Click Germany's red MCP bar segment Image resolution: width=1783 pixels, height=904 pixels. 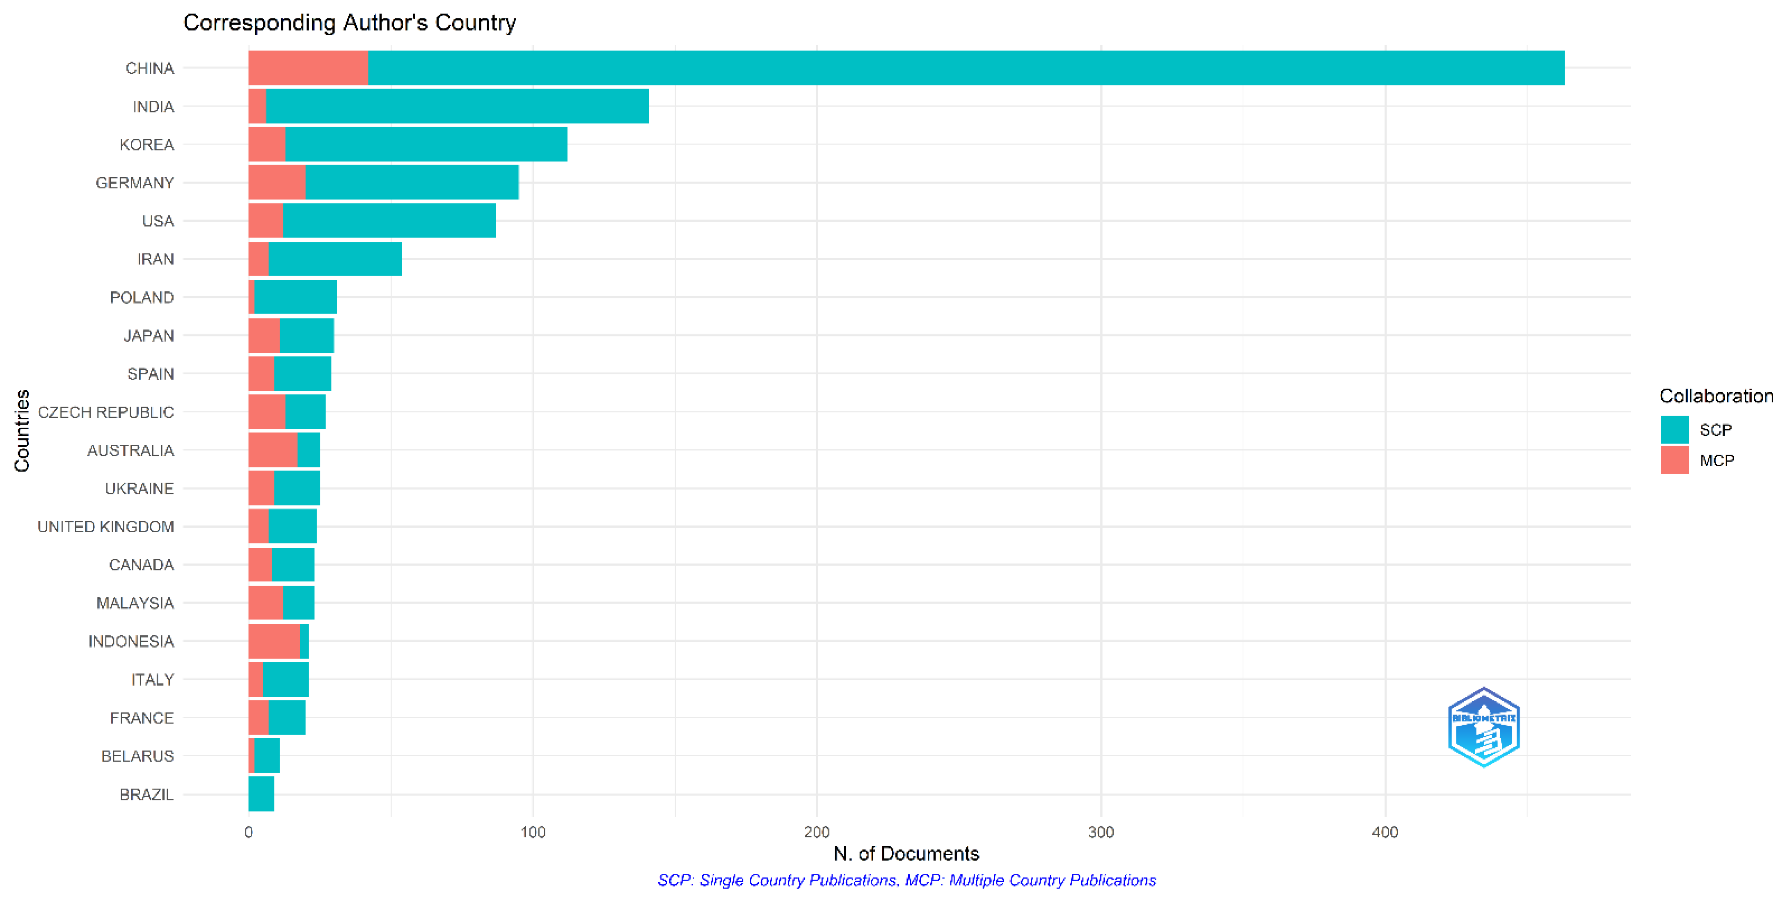click(277, 183)
